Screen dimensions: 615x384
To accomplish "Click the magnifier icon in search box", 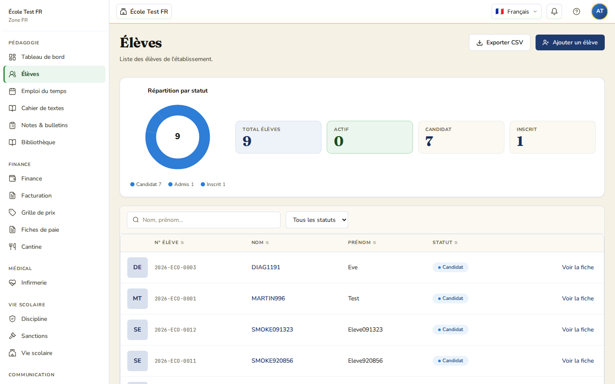I will pos(136,220).
